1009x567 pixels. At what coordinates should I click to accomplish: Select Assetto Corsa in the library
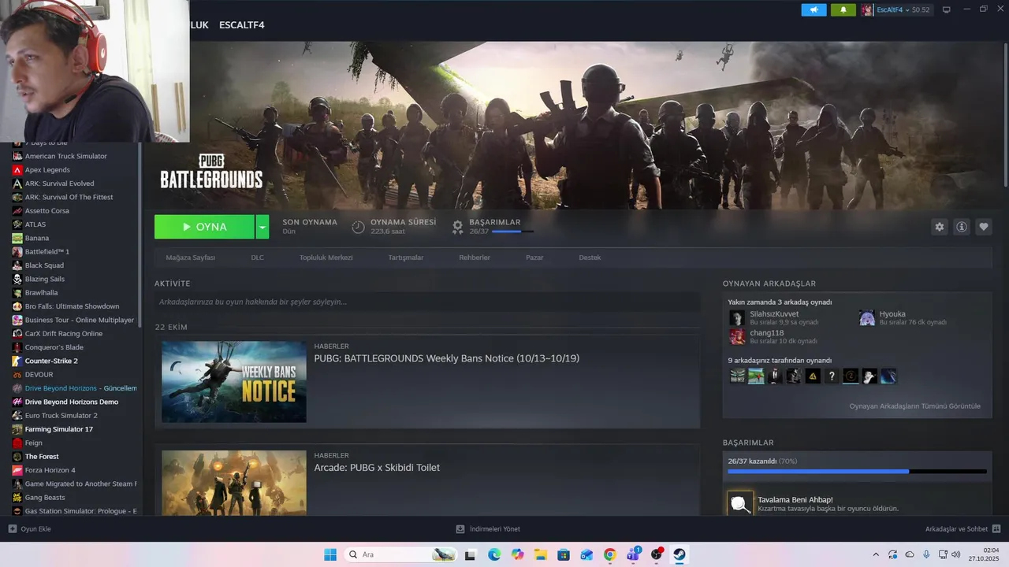[47, 211]
